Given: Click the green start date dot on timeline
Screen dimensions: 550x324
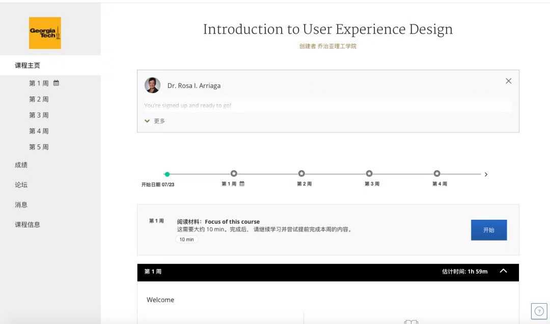Looking at the screenshot, I should coord(167,174).
